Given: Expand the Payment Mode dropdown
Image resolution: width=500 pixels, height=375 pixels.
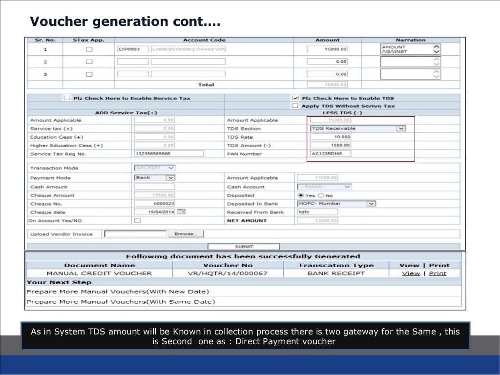Looking at the screenshot, I should 155,178.
